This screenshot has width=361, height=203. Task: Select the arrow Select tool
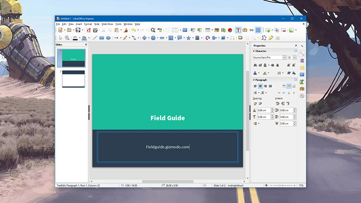coord(60,38)
